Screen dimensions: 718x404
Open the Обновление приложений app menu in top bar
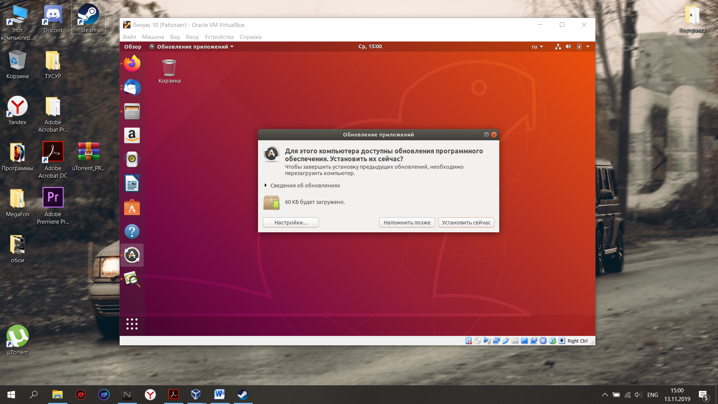[191, 47]
